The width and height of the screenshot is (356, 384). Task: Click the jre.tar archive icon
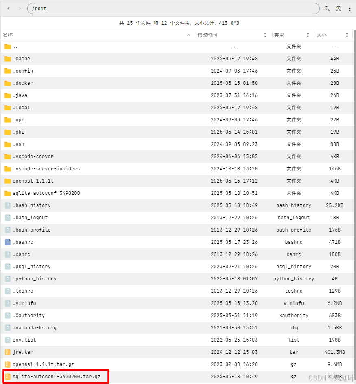(7, 352)
